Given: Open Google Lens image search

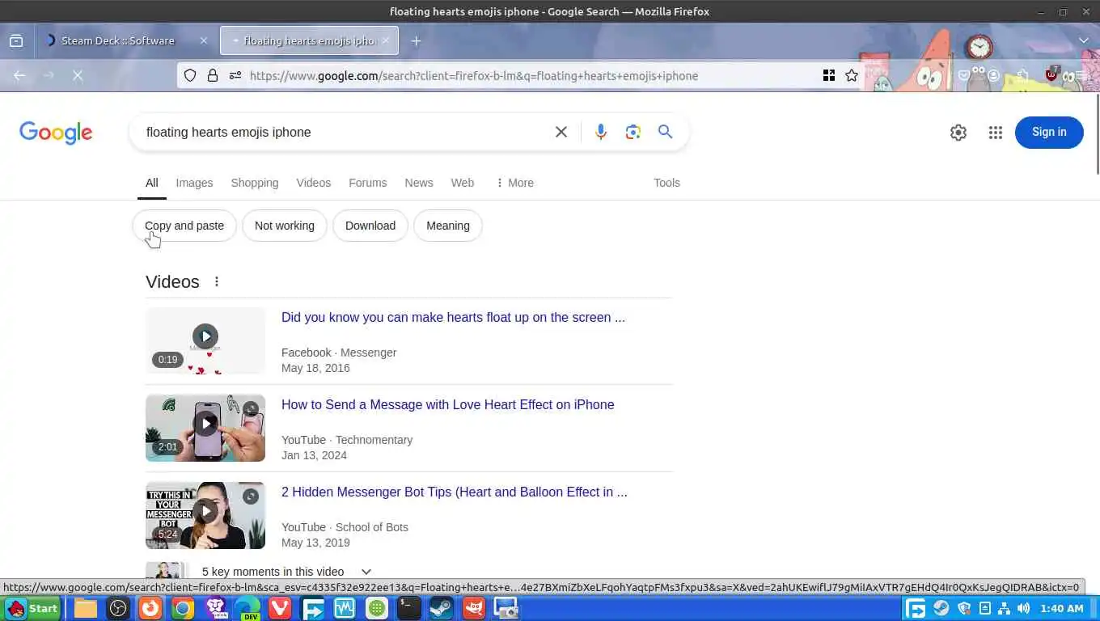Looking at the screenshot, I should tap(633, 132).
